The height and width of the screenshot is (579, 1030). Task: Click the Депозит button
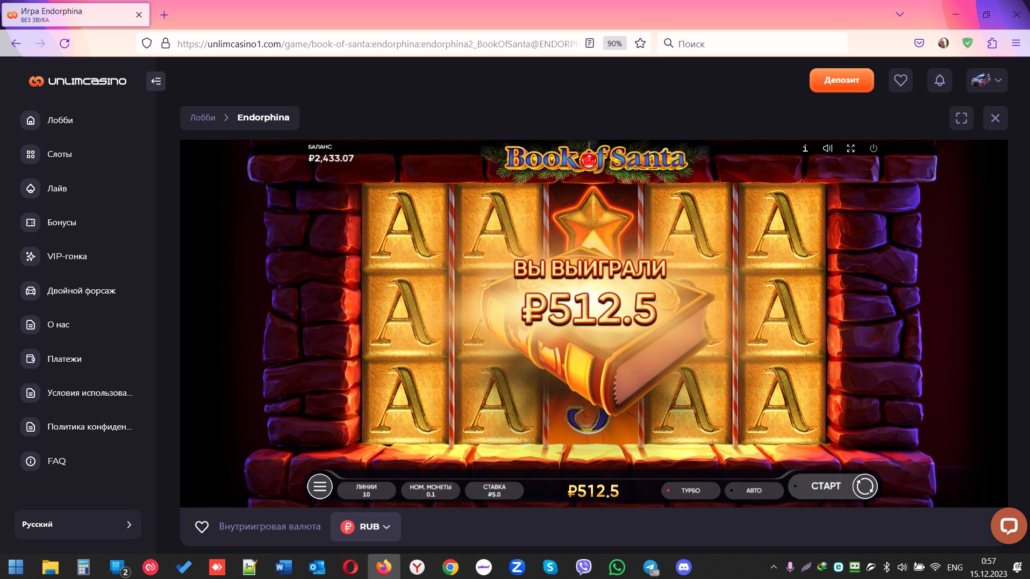coord(841,80)
